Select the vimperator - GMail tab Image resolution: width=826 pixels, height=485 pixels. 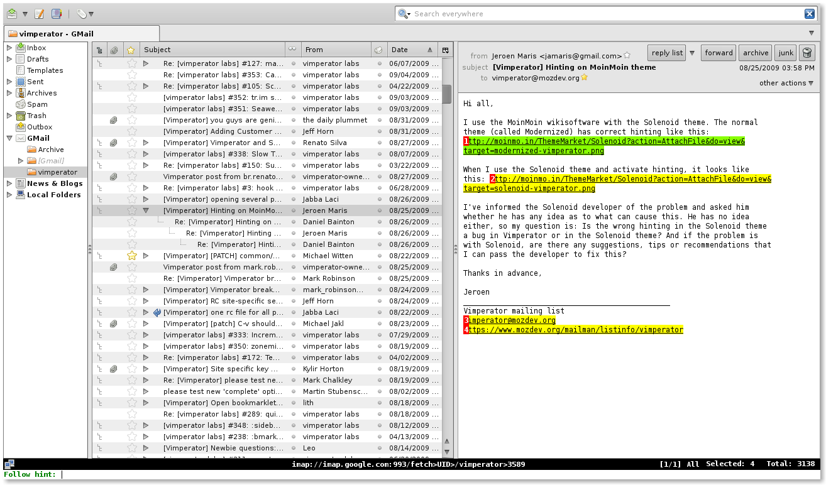82,33
